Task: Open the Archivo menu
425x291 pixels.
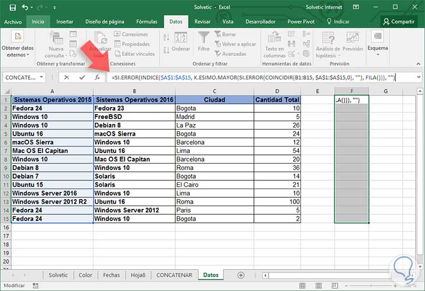Action: coord(13,22)
